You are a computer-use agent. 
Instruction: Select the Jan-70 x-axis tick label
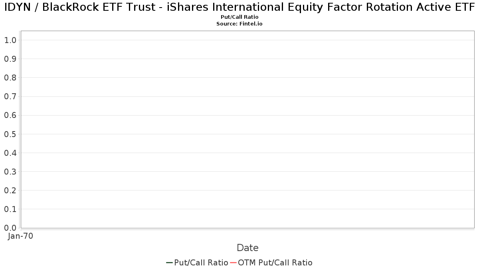[x=20, y=236]
